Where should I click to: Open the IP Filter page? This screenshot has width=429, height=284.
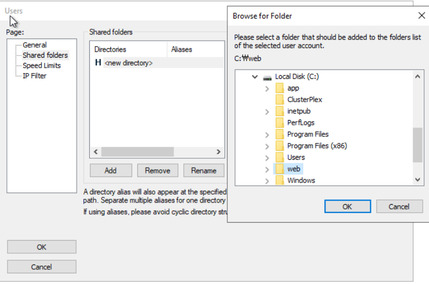tap(34, 76)
